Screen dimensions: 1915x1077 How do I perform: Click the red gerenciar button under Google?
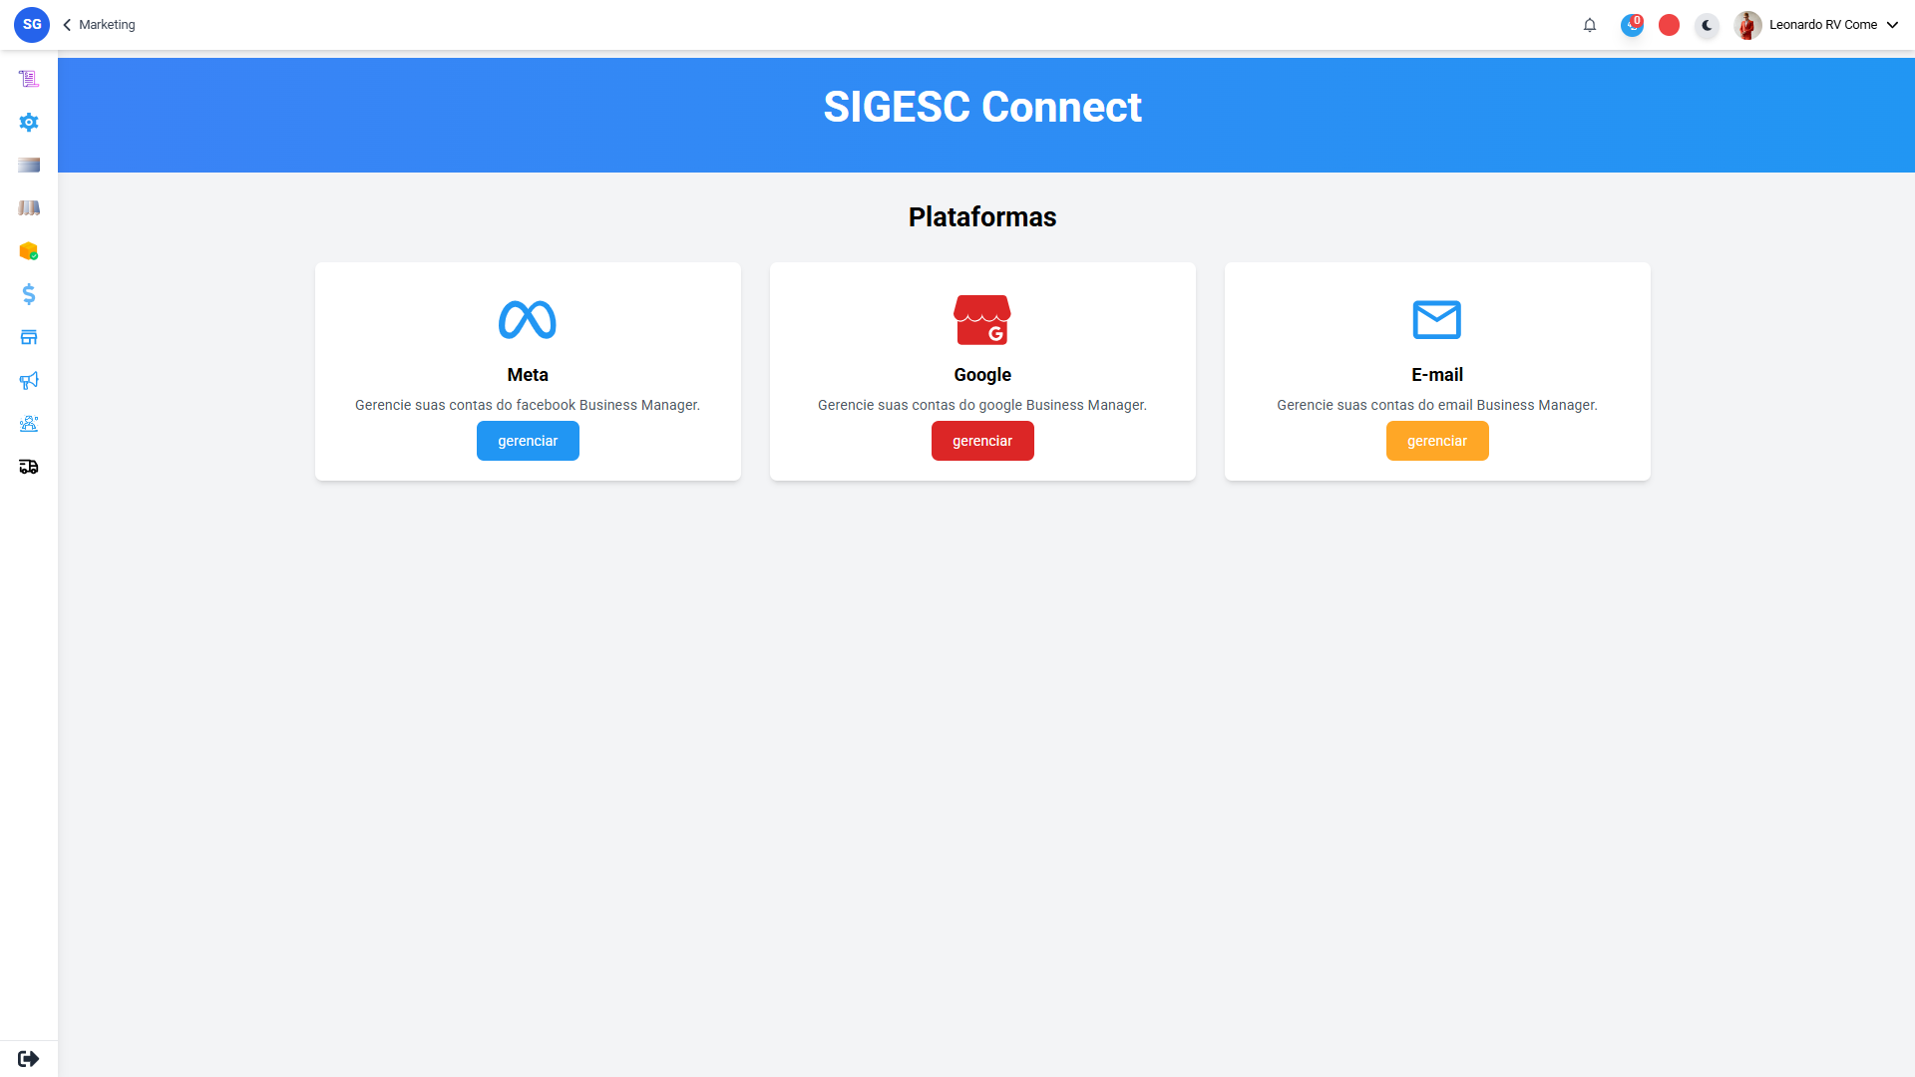(982, 441)
